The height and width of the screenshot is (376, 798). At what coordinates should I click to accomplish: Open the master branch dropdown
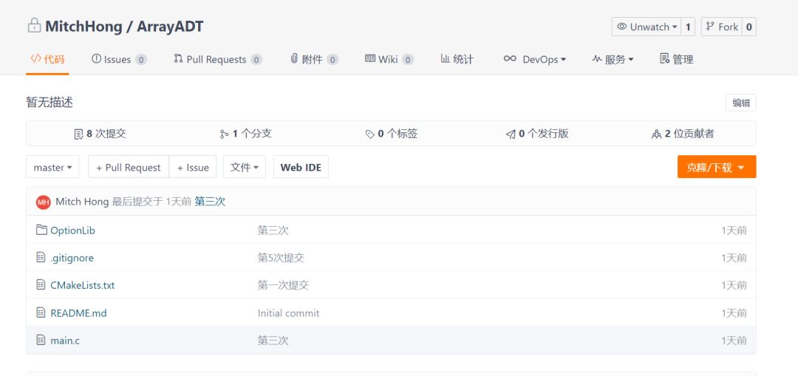pyautogui.click(x=52, y=167)
